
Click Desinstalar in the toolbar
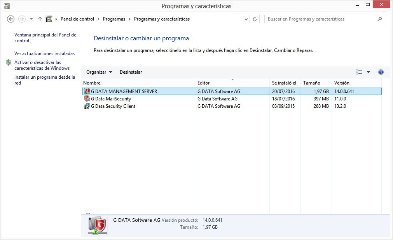click(131, 72)
